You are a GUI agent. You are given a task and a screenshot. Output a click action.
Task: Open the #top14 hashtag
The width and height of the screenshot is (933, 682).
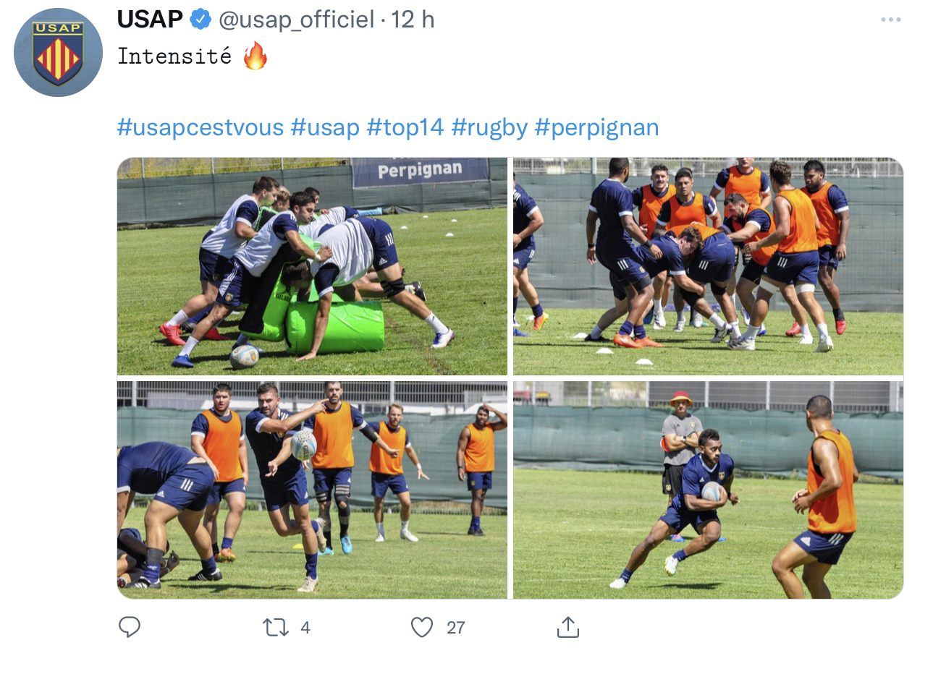tap(405, 127)
